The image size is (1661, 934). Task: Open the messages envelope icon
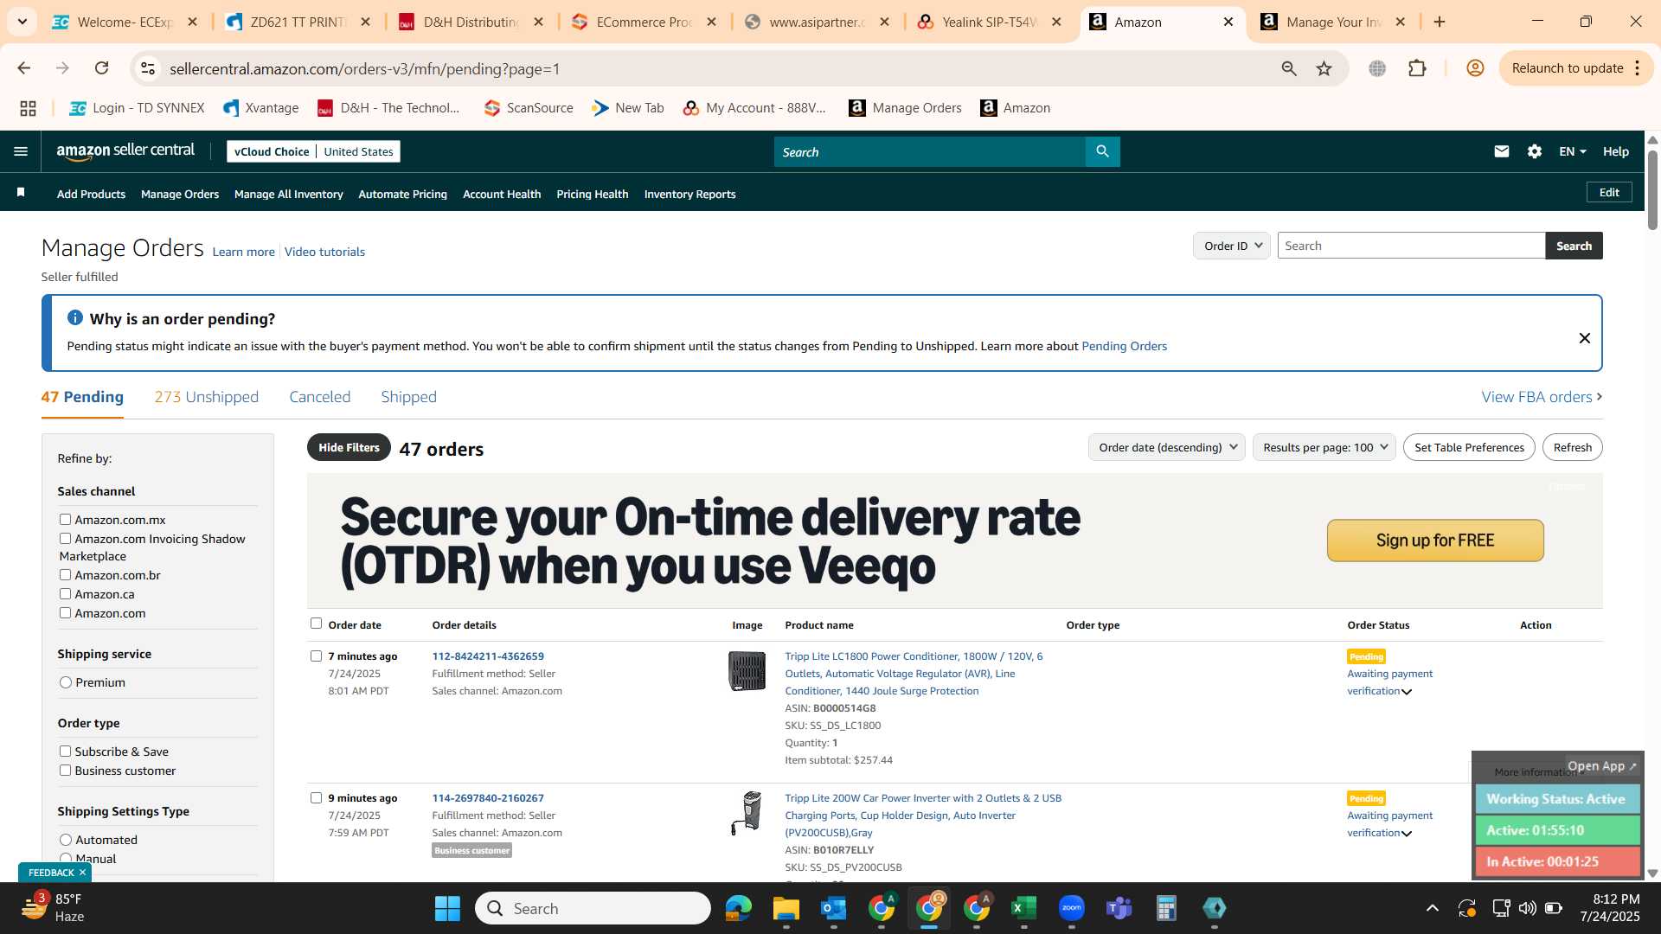pyautogui.click(x=1502, y=151)
